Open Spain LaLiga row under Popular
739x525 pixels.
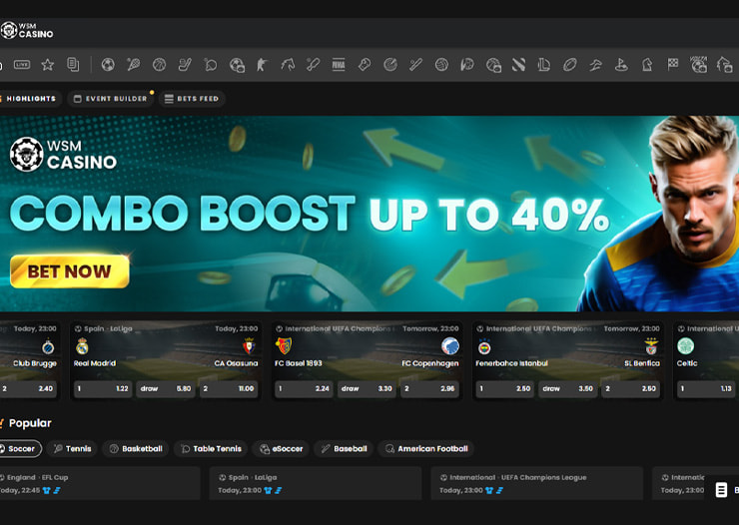coord(316,483)
